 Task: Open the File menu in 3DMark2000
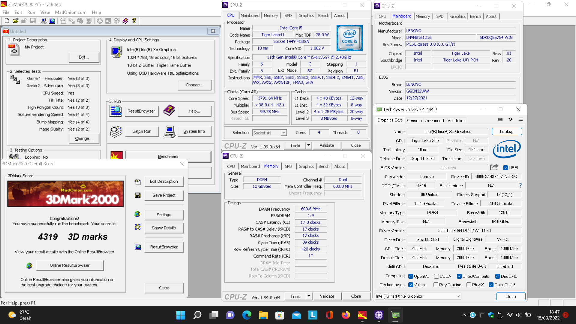point(6,12)
